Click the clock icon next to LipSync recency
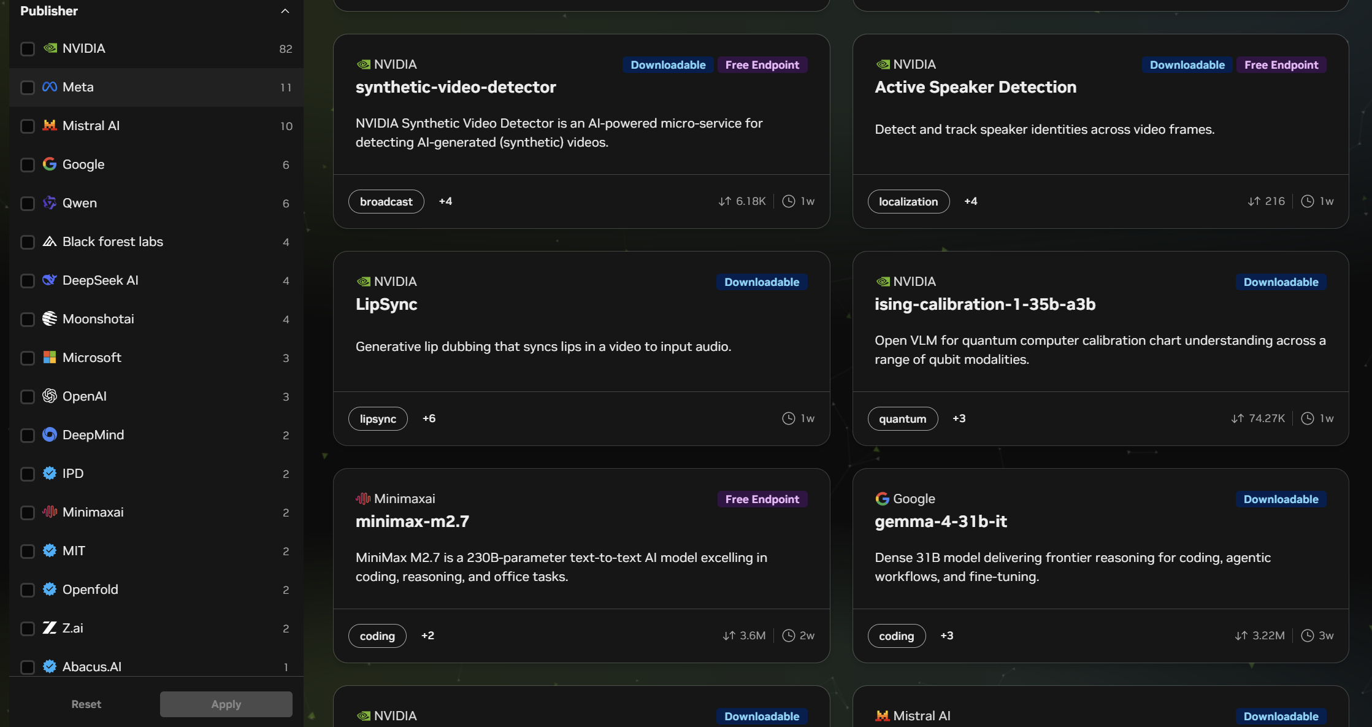Screen dimensions: 1372x727 (x=789, y=418)
